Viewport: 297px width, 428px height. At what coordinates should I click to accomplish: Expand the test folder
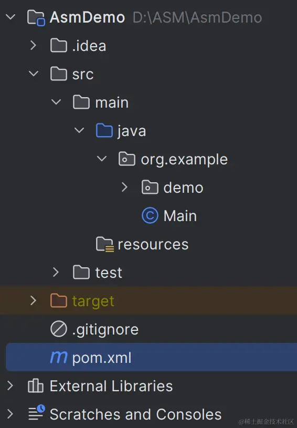[56, 272]
